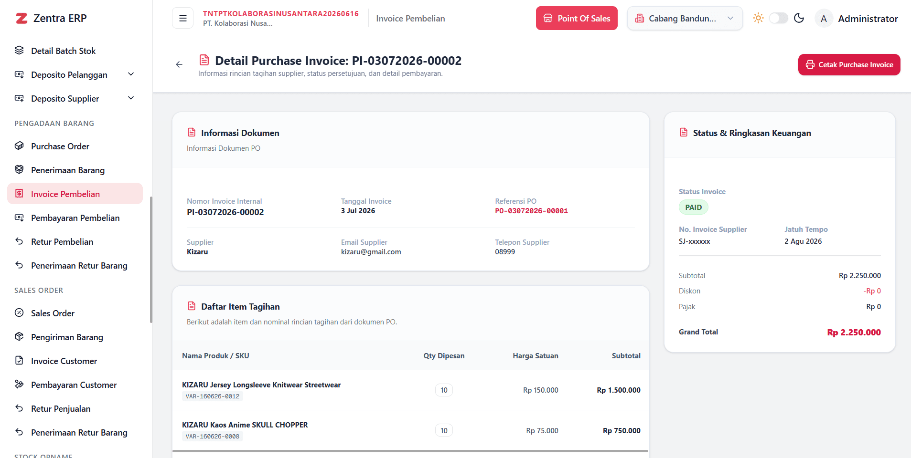Click the sun light-mode icon

[x=758, y=18]
